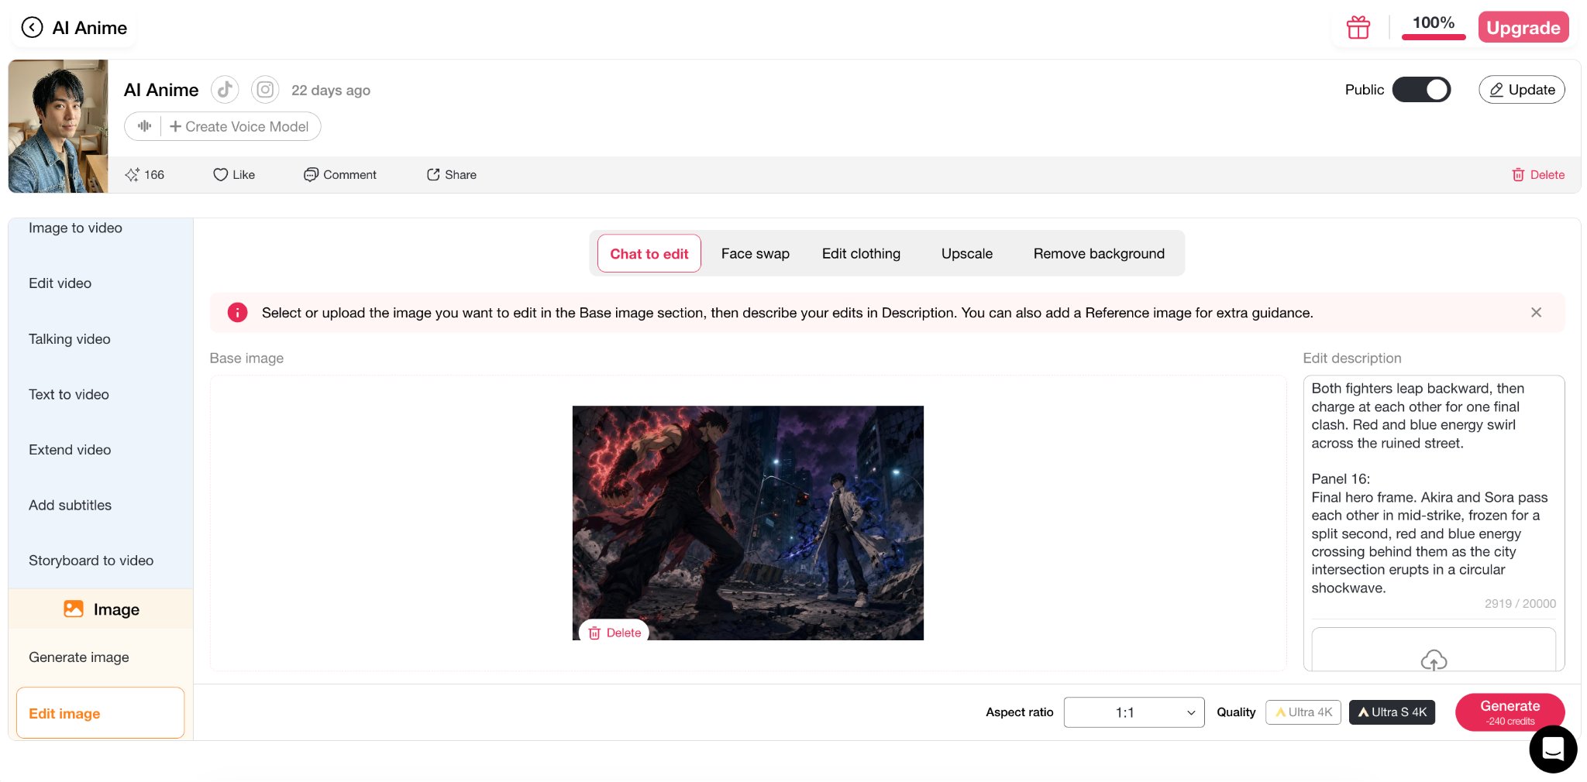
Task: Switch to Upscale tab
Action: [966, 254]
